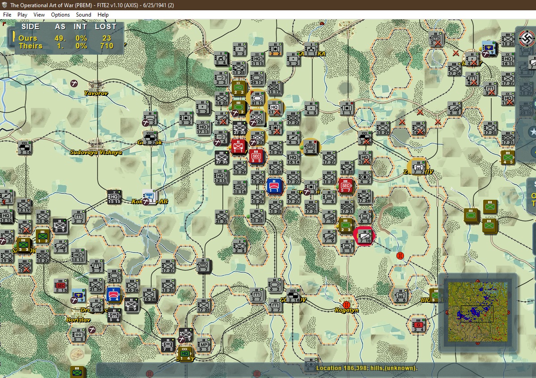Viewport: 536px width, 378px height.
Task: Select the 18 22 unit counter
Action: pyautogui.click(x=43, y=256)
